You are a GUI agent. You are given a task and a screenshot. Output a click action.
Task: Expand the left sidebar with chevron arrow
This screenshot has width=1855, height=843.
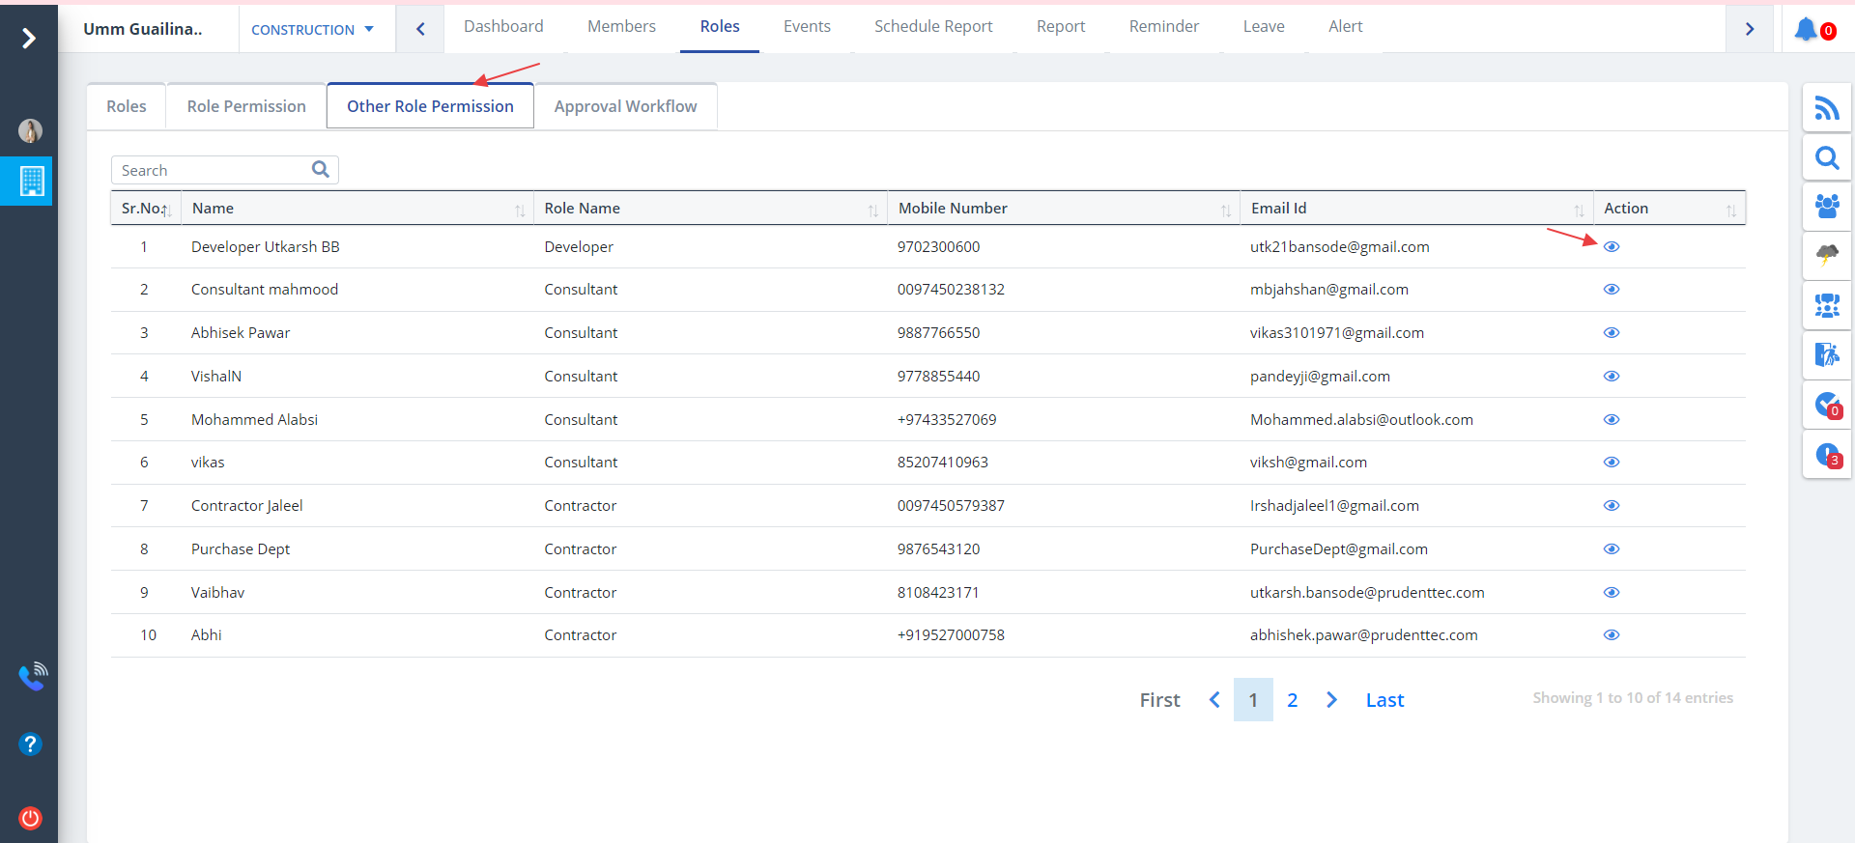point(29,38)
